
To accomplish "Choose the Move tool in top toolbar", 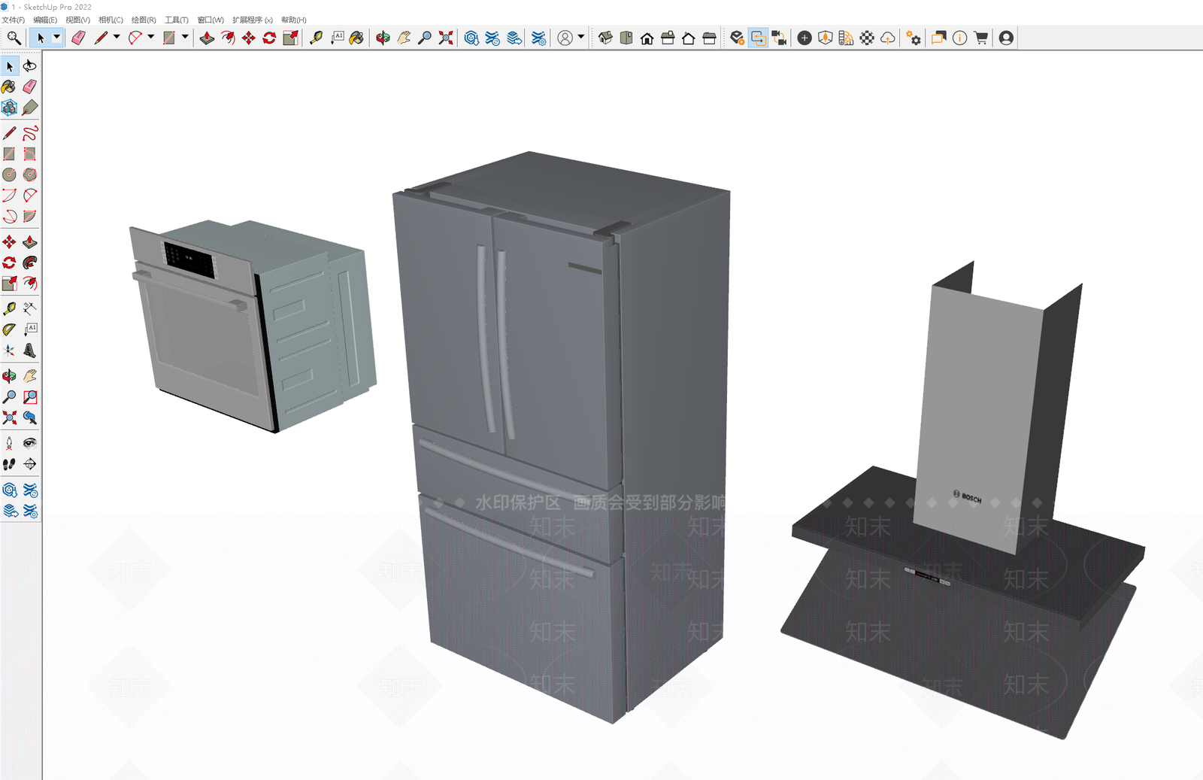I will point(249,38).
